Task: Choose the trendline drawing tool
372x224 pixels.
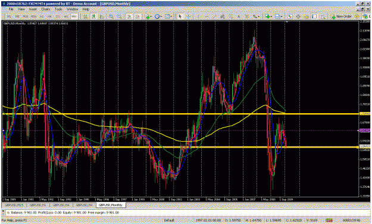Action: coord(214,17)
